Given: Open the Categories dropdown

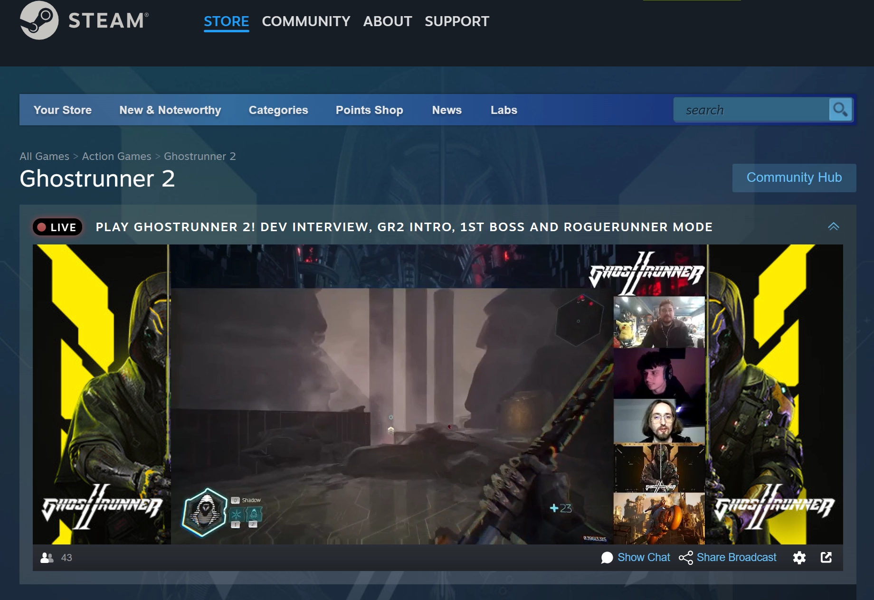Looking at the screenshot, I should click(278, 110).
